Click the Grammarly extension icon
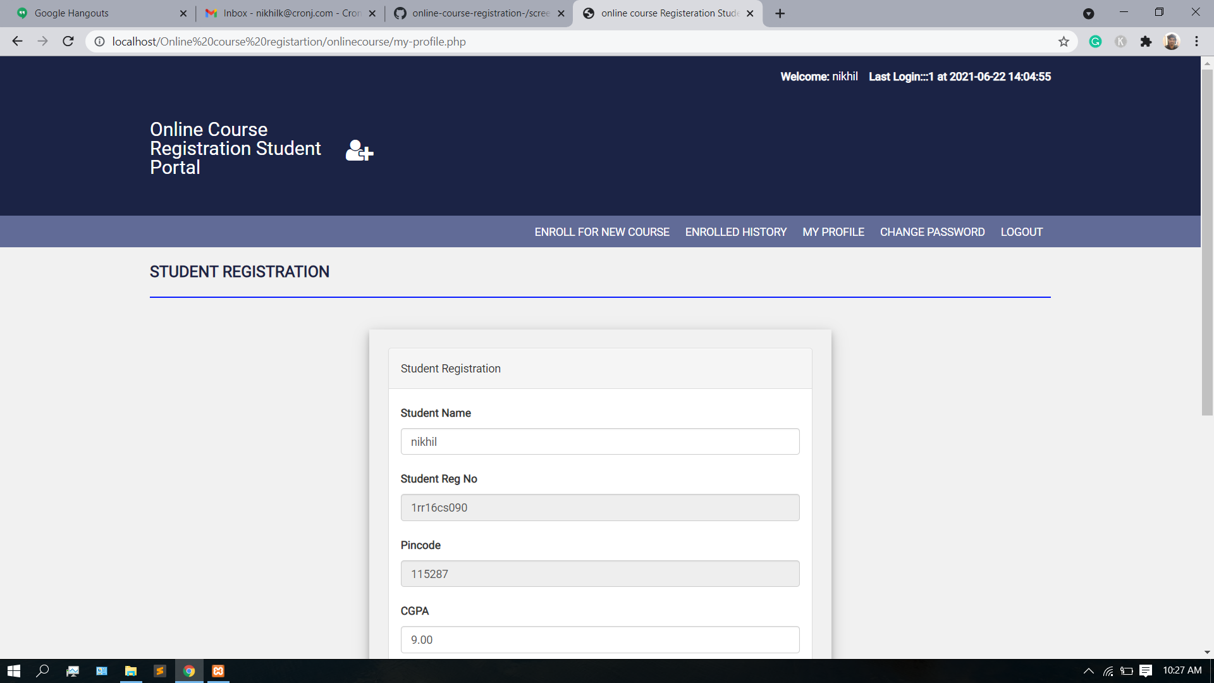The width and height of the screenshot is (1214, 683). click(1096, 41)
